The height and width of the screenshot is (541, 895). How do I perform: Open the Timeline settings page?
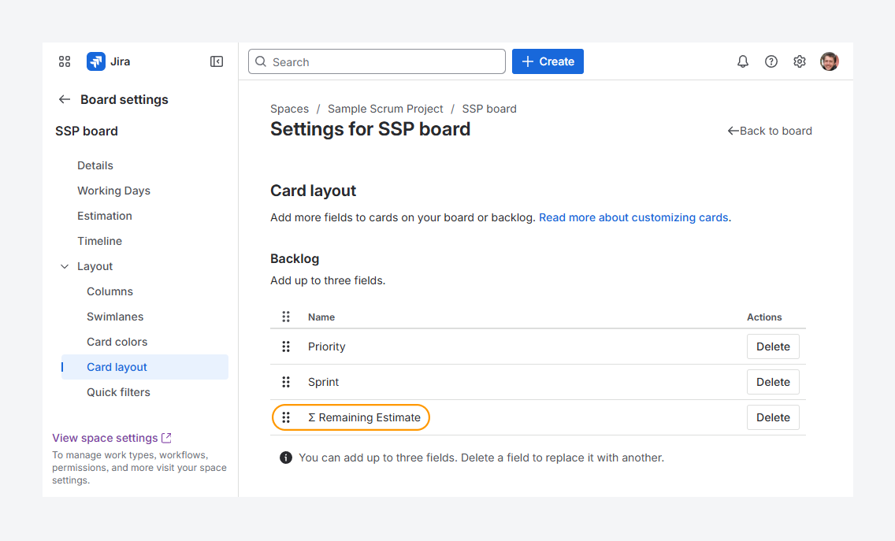pos(99,241)
